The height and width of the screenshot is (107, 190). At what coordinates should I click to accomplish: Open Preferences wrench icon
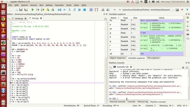point(103,10)
